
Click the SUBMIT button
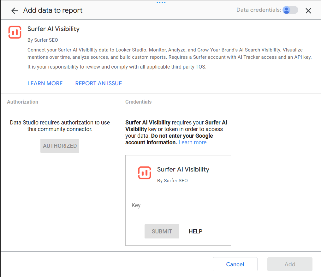[x=162, y=231]
